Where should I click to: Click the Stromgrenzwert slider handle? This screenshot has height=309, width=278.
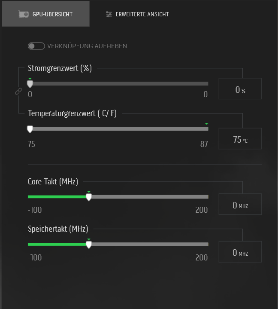(30, 84)
